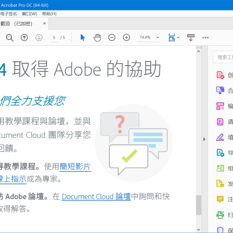Open the 窗口(W) menu

click(30, 14)
